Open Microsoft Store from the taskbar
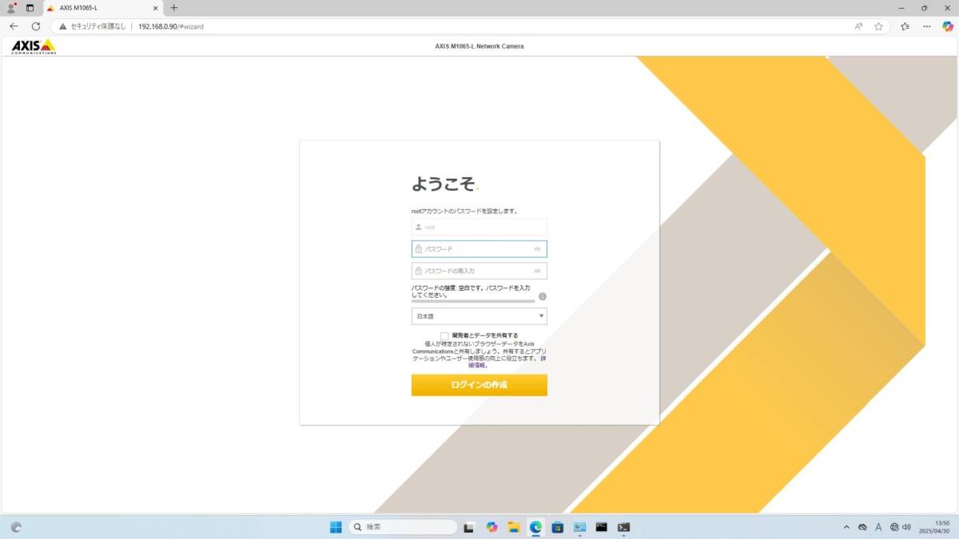The image size is (959, 539). click(x=558, y=527)
